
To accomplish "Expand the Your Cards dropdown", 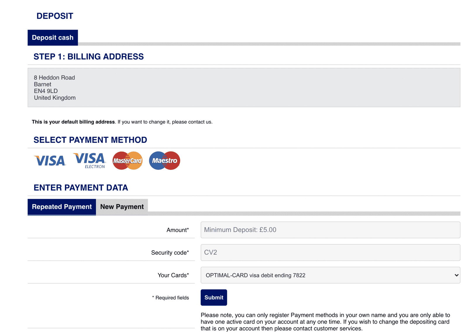I will pos(330,275).
